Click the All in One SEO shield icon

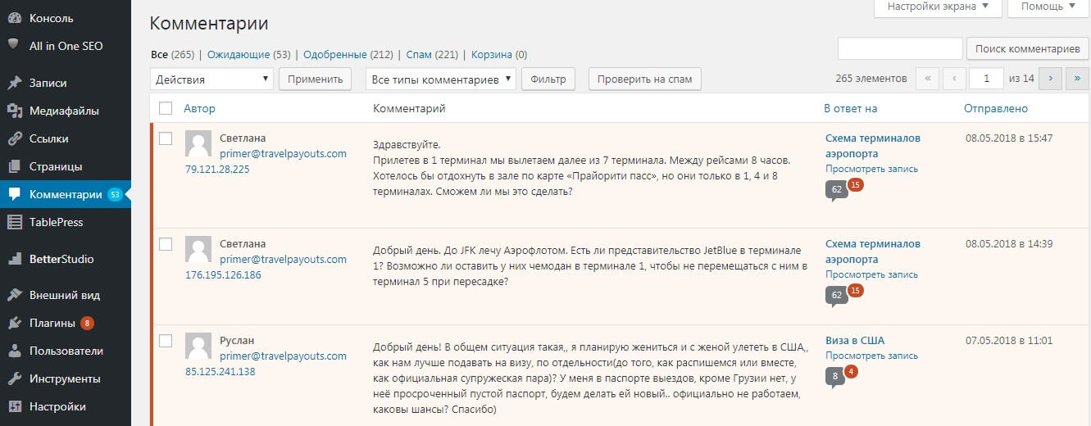[14, 45]
